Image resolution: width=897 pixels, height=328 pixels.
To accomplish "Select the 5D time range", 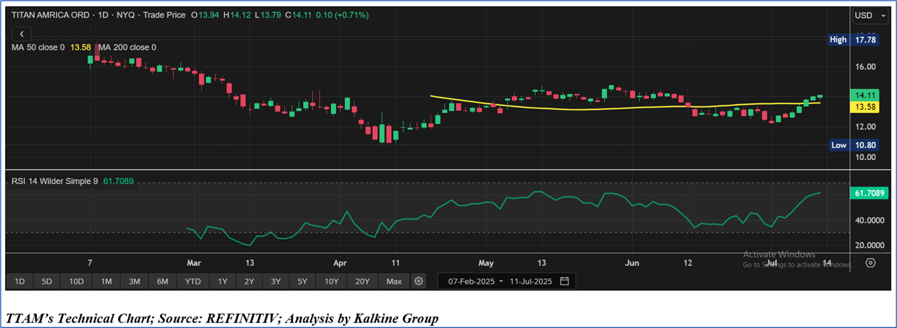I will click(x=47, y=281).
